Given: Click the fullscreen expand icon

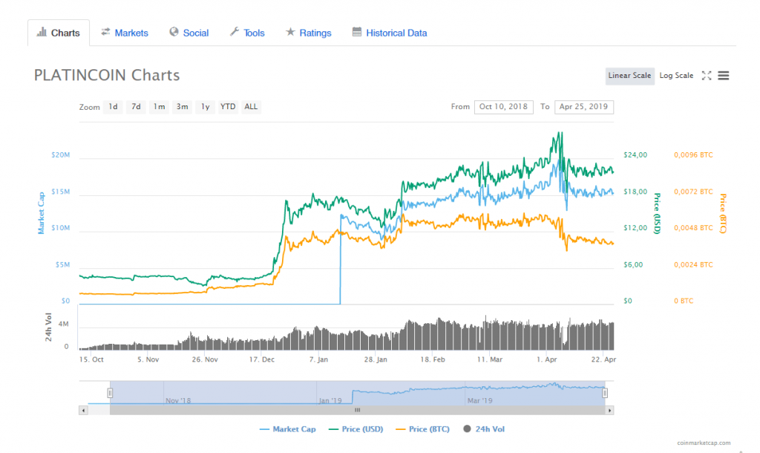Looking at the screenshot, I should (x=707, y=76).
